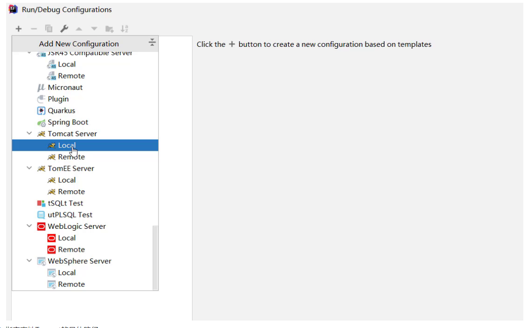Click the utPLSQL Test database icon
This screenshot has height=328, width=528.
(x=41, y=215)
